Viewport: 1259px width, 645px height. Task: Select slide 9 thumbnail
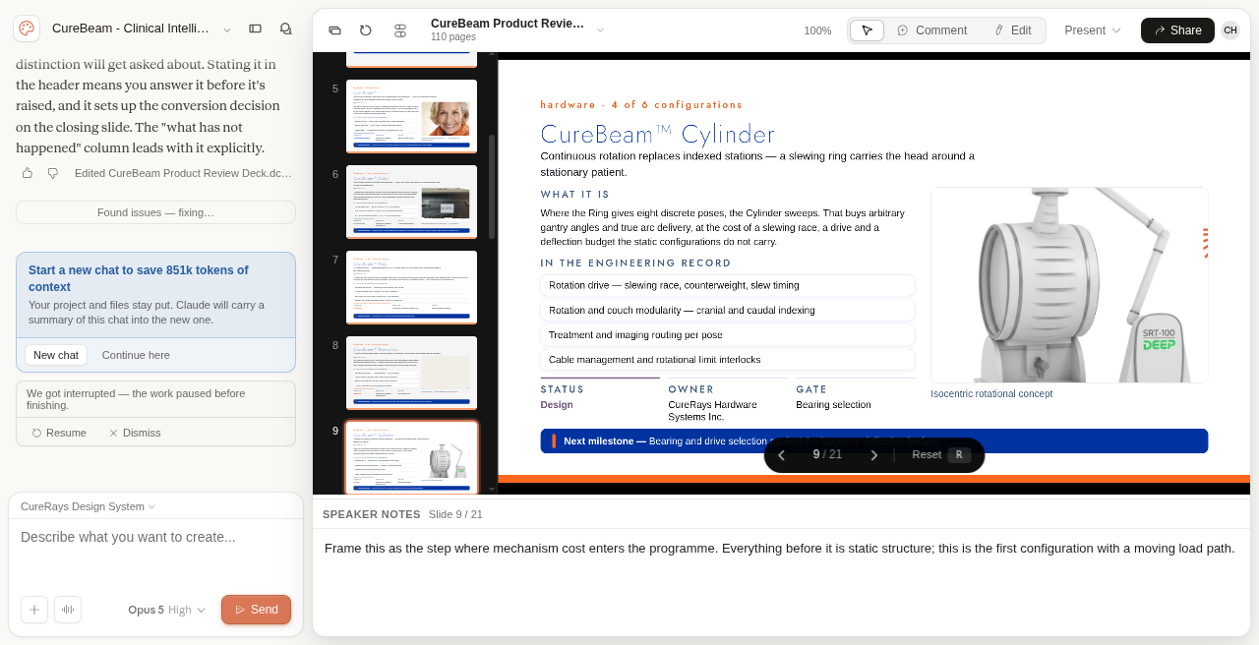pyautogui.click(x=411, y=457)
